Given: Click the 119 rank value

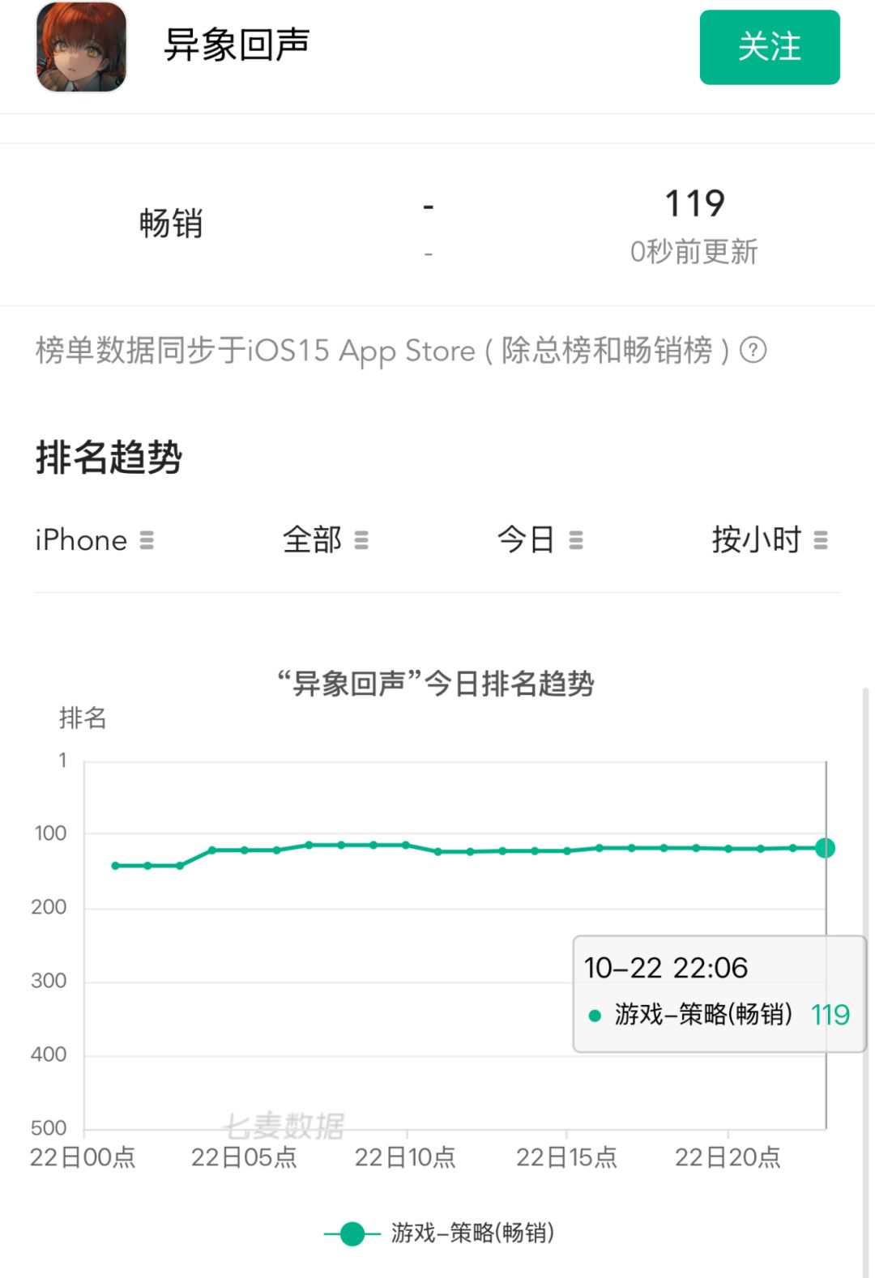Looking at the screenshot, I should 694,203.
